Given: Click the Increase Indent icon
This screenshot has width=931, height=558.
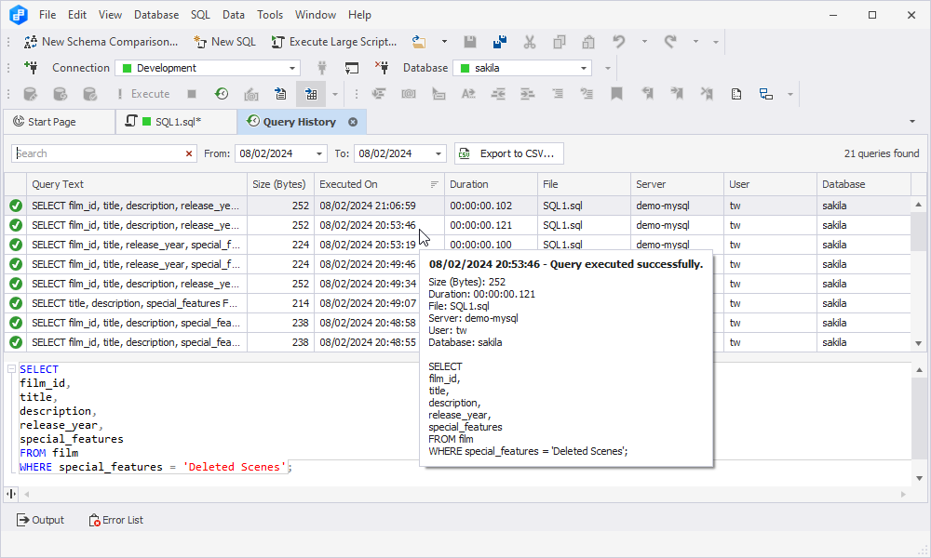Looking at the screenshot, I should tap(528, 94).
